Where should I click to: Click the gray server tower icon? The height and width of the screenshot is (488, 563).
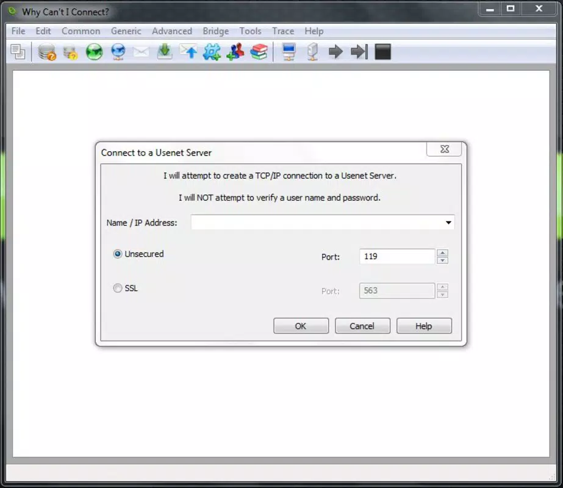point(313,52)
